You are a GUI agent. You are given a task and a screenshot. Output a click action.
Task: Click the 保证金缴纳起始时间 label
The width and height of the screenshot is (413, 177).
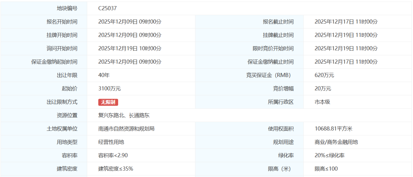tap(54, 62)
